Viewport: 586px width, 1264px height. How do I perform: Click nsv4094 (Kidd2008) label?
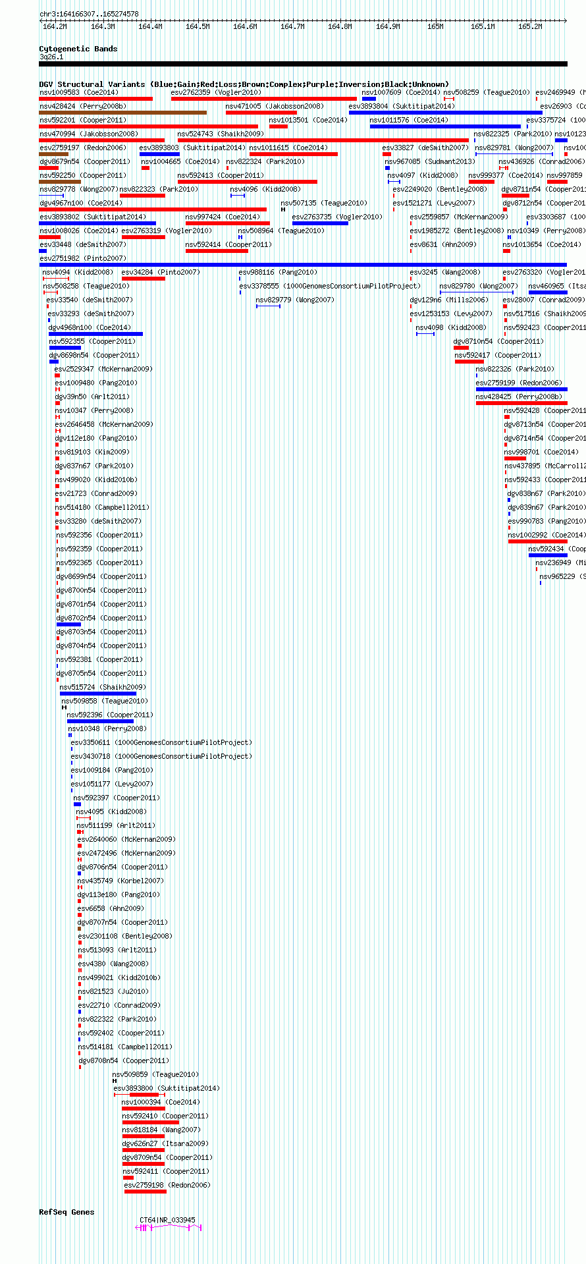coord(78,272)
